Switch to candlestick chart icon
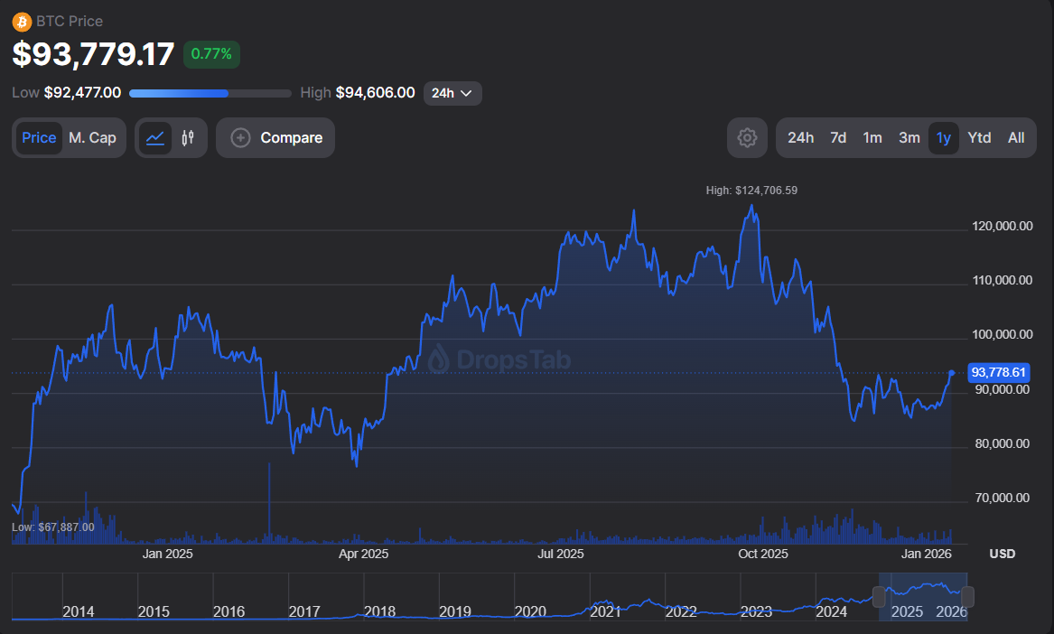 click(188, 138)
